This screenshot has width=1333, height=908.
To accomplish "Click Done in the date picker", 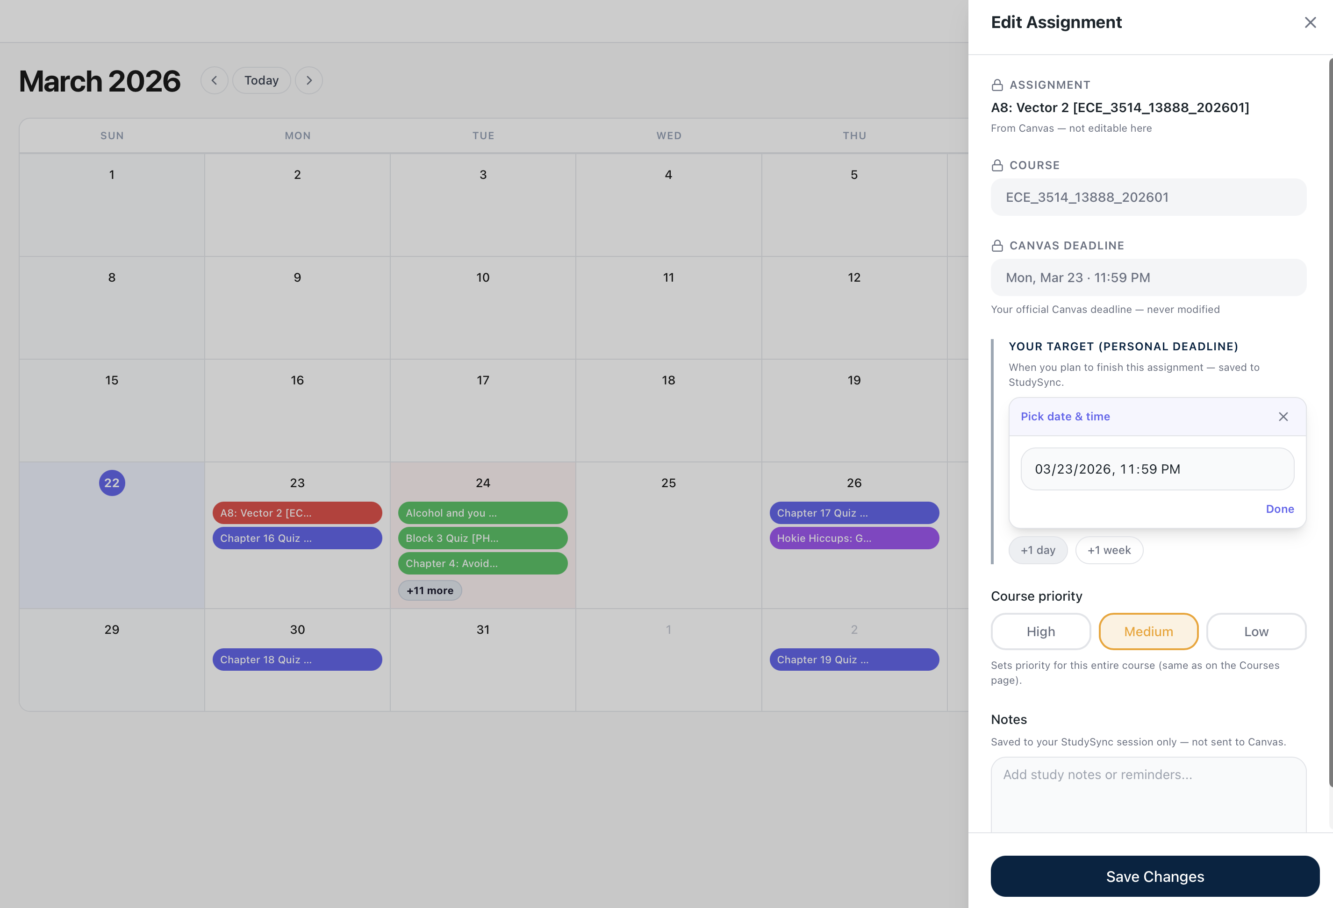I will [x=1279, y=509].
